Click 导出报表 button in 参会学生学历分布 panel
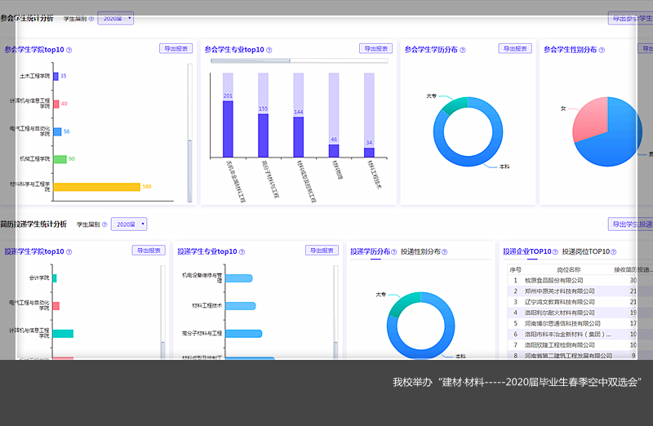 pyautogui.click(x=515, y=49)
